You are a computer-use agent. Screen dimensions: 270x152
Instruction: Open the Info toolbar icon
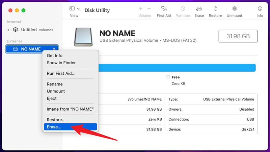(260, 9)
